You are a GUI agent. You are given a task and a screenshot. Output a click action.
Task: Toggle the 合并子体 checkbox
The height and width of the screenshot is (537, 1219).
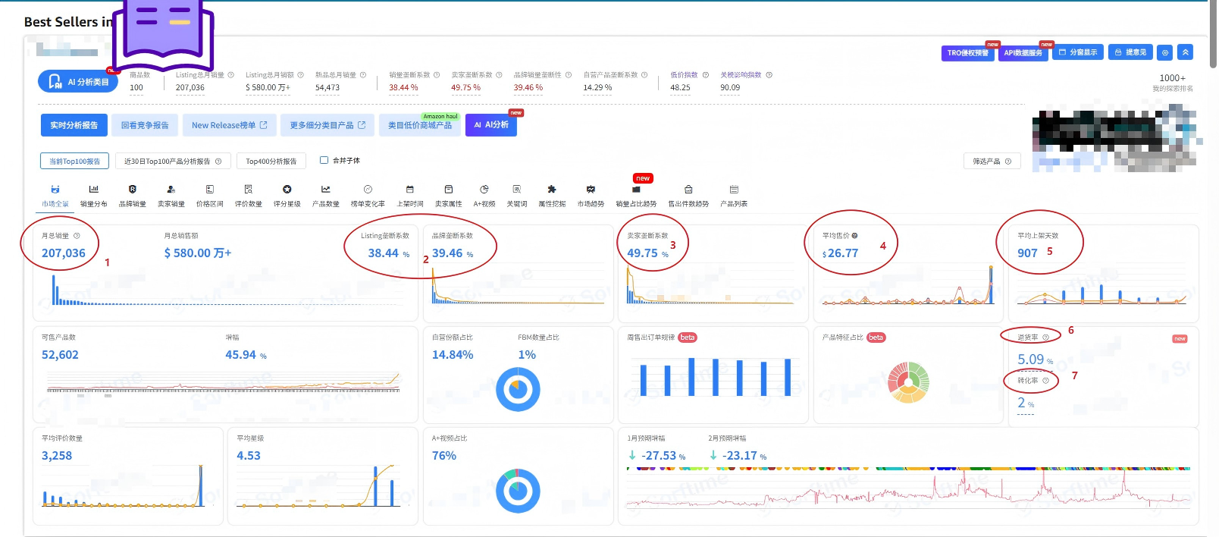tap(324, 160)
